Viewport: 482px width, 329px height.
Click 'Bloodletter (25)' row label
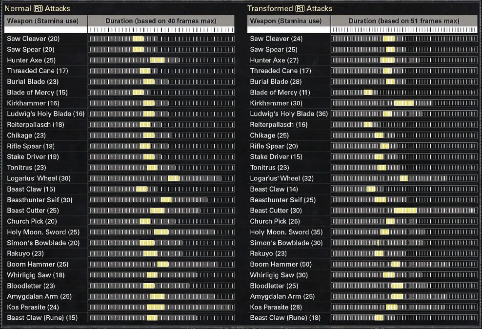[x=274, y=286]
